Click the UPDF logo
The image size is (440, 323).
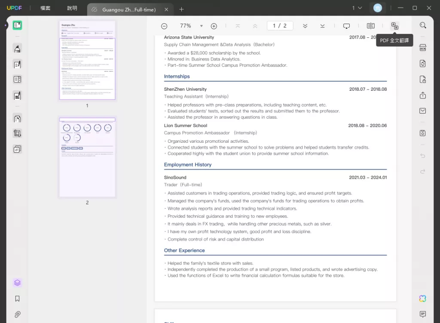(x=14, y=8)
